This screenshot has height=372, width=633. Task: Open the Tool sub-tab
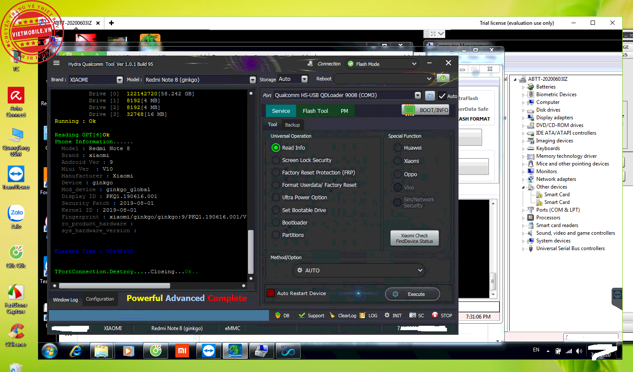pos(272,124)
